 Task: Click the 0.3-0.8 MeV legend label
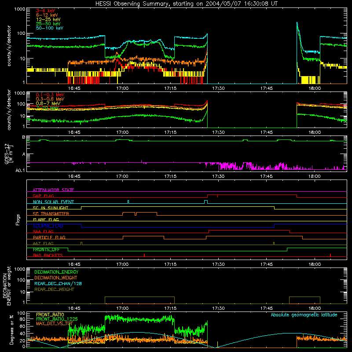pyautogui.click(x=50, y=99)
